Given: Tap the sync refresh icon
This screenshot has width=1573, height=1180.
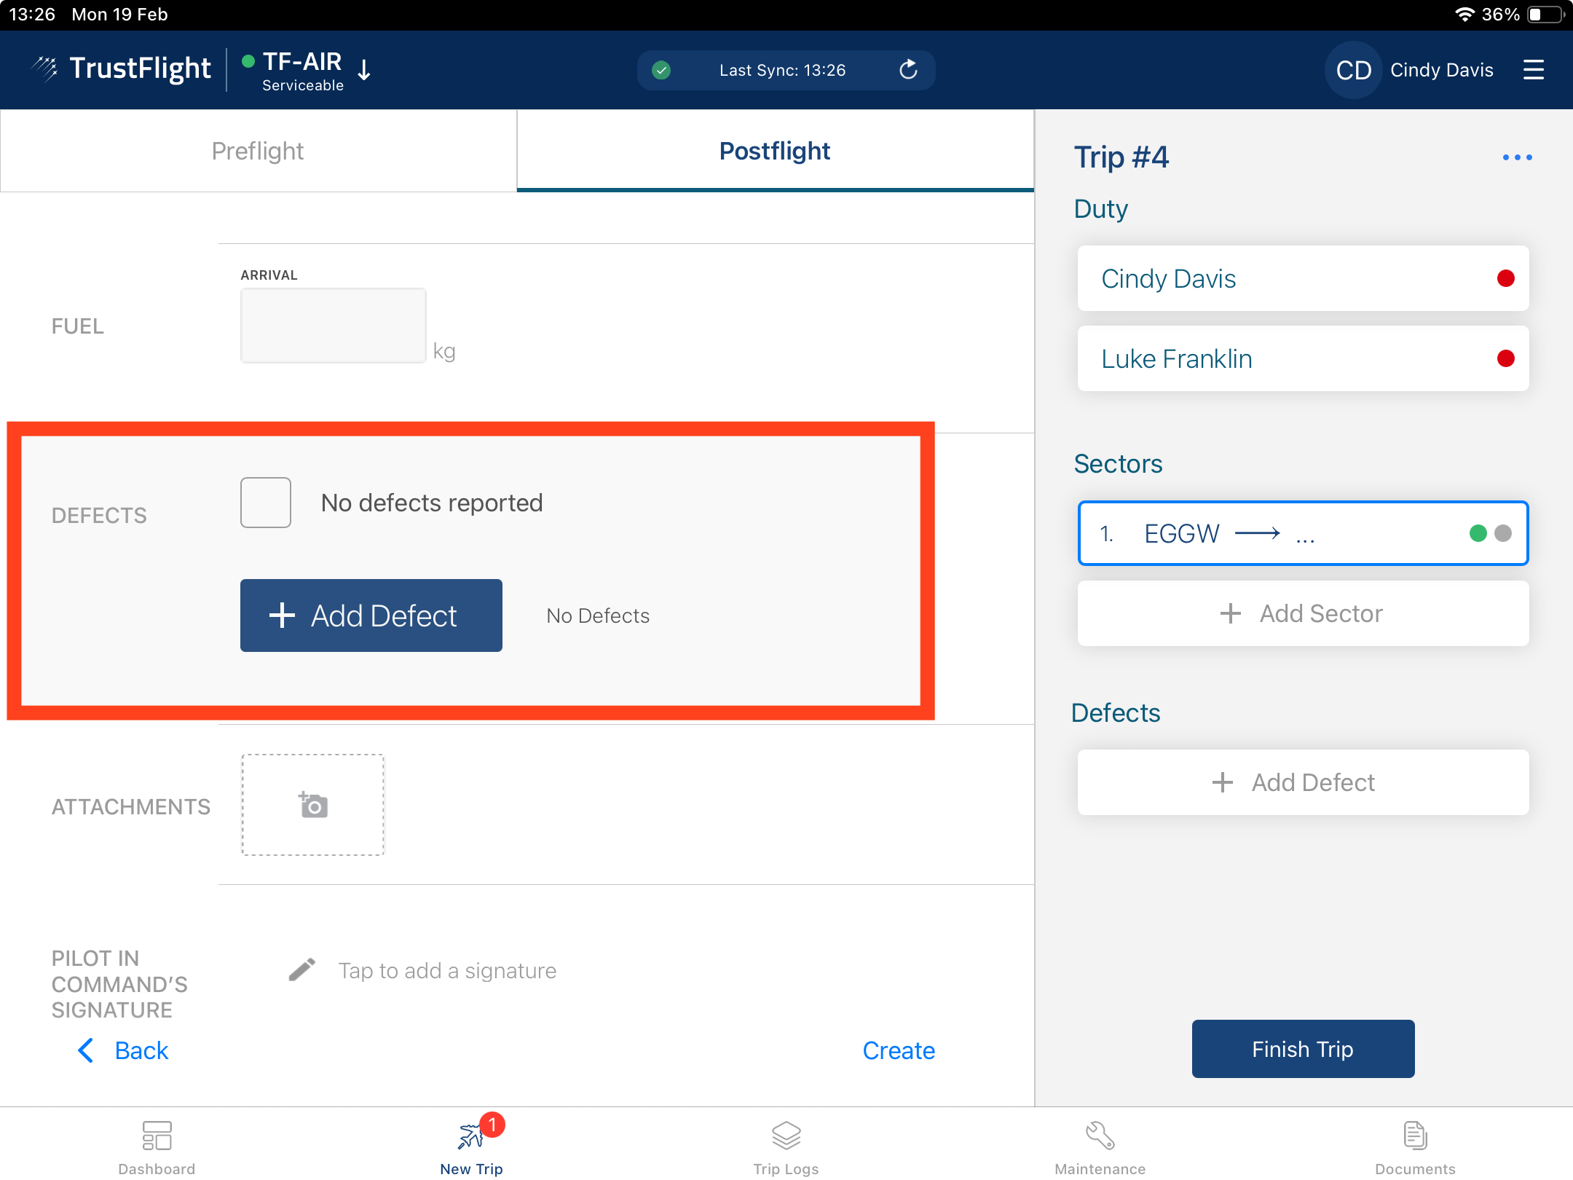Looking at the screenshot, I should [907, 70].
